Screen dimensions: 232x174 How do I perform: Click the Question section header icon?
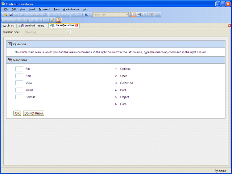[10, 44]
